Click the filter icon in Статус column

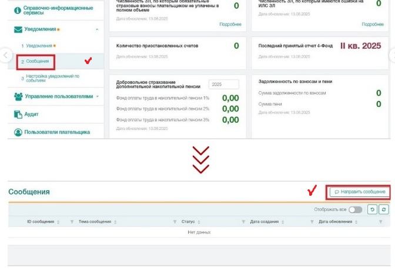point(243,222)
